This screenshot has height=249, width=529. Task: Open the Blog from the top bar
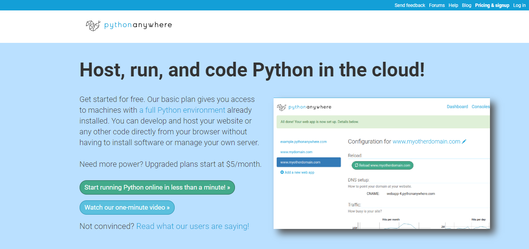tap(466, 5)
